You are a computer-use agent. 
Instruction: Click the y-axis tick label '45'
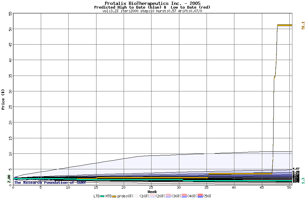(10, 45)
